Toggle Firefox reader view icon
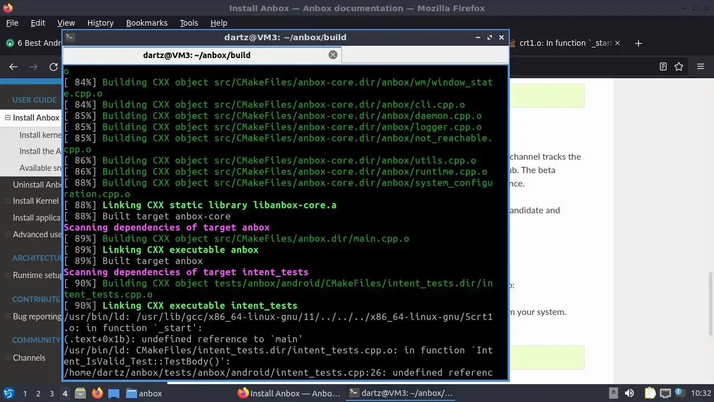Image resolution: width=714 pixels, height=402 pixels. pos(663,66)
